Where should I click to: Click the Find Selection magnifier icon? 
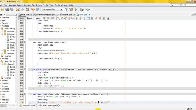[x=58, y=18]
